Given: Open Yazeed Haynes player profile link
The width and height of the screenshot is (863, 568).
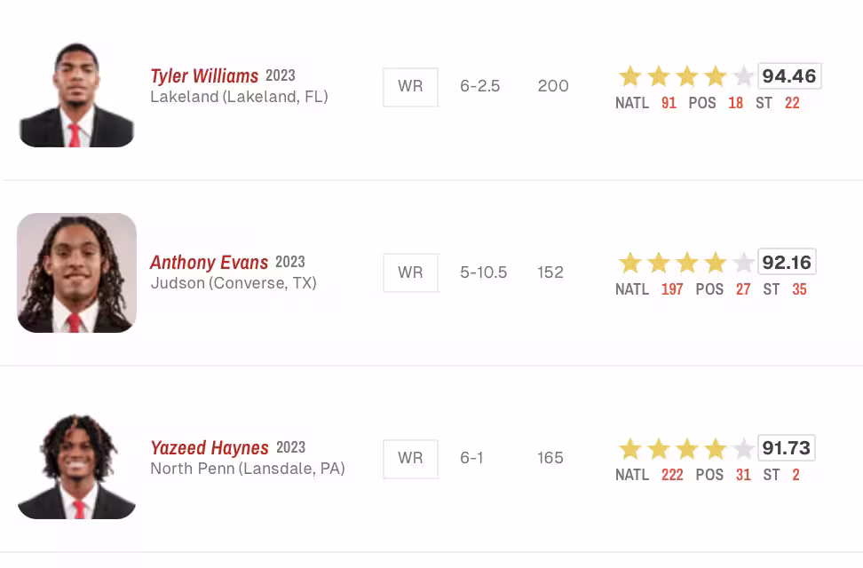Looking at the screenshot, I should 210,447.
